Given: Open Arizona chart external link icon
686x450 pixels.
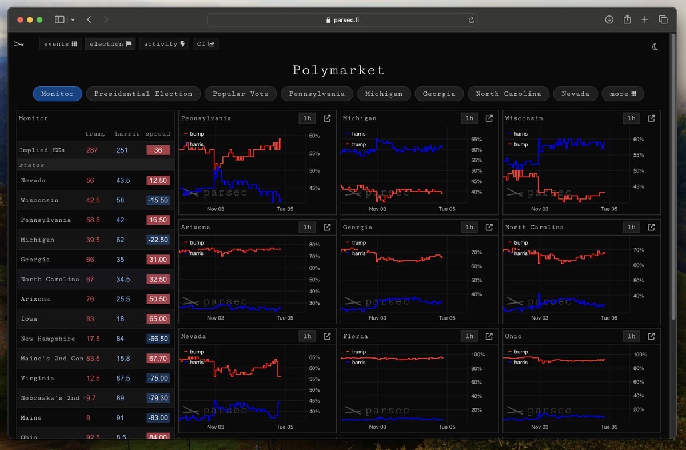Looking at the screenshot, I should [x=327, y=227].
